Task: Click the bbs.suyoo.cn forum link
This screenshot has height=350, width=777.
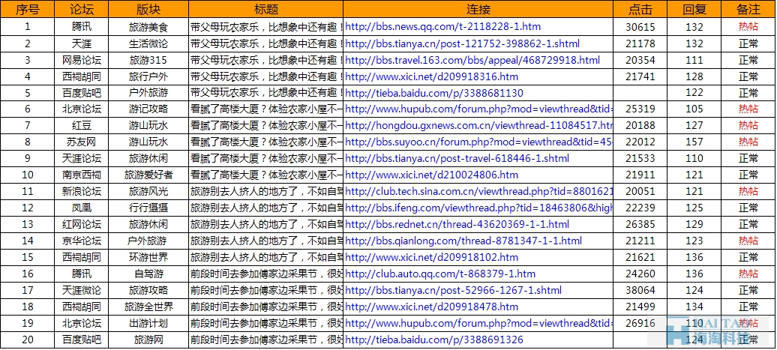Action: (x=478, y=142)
